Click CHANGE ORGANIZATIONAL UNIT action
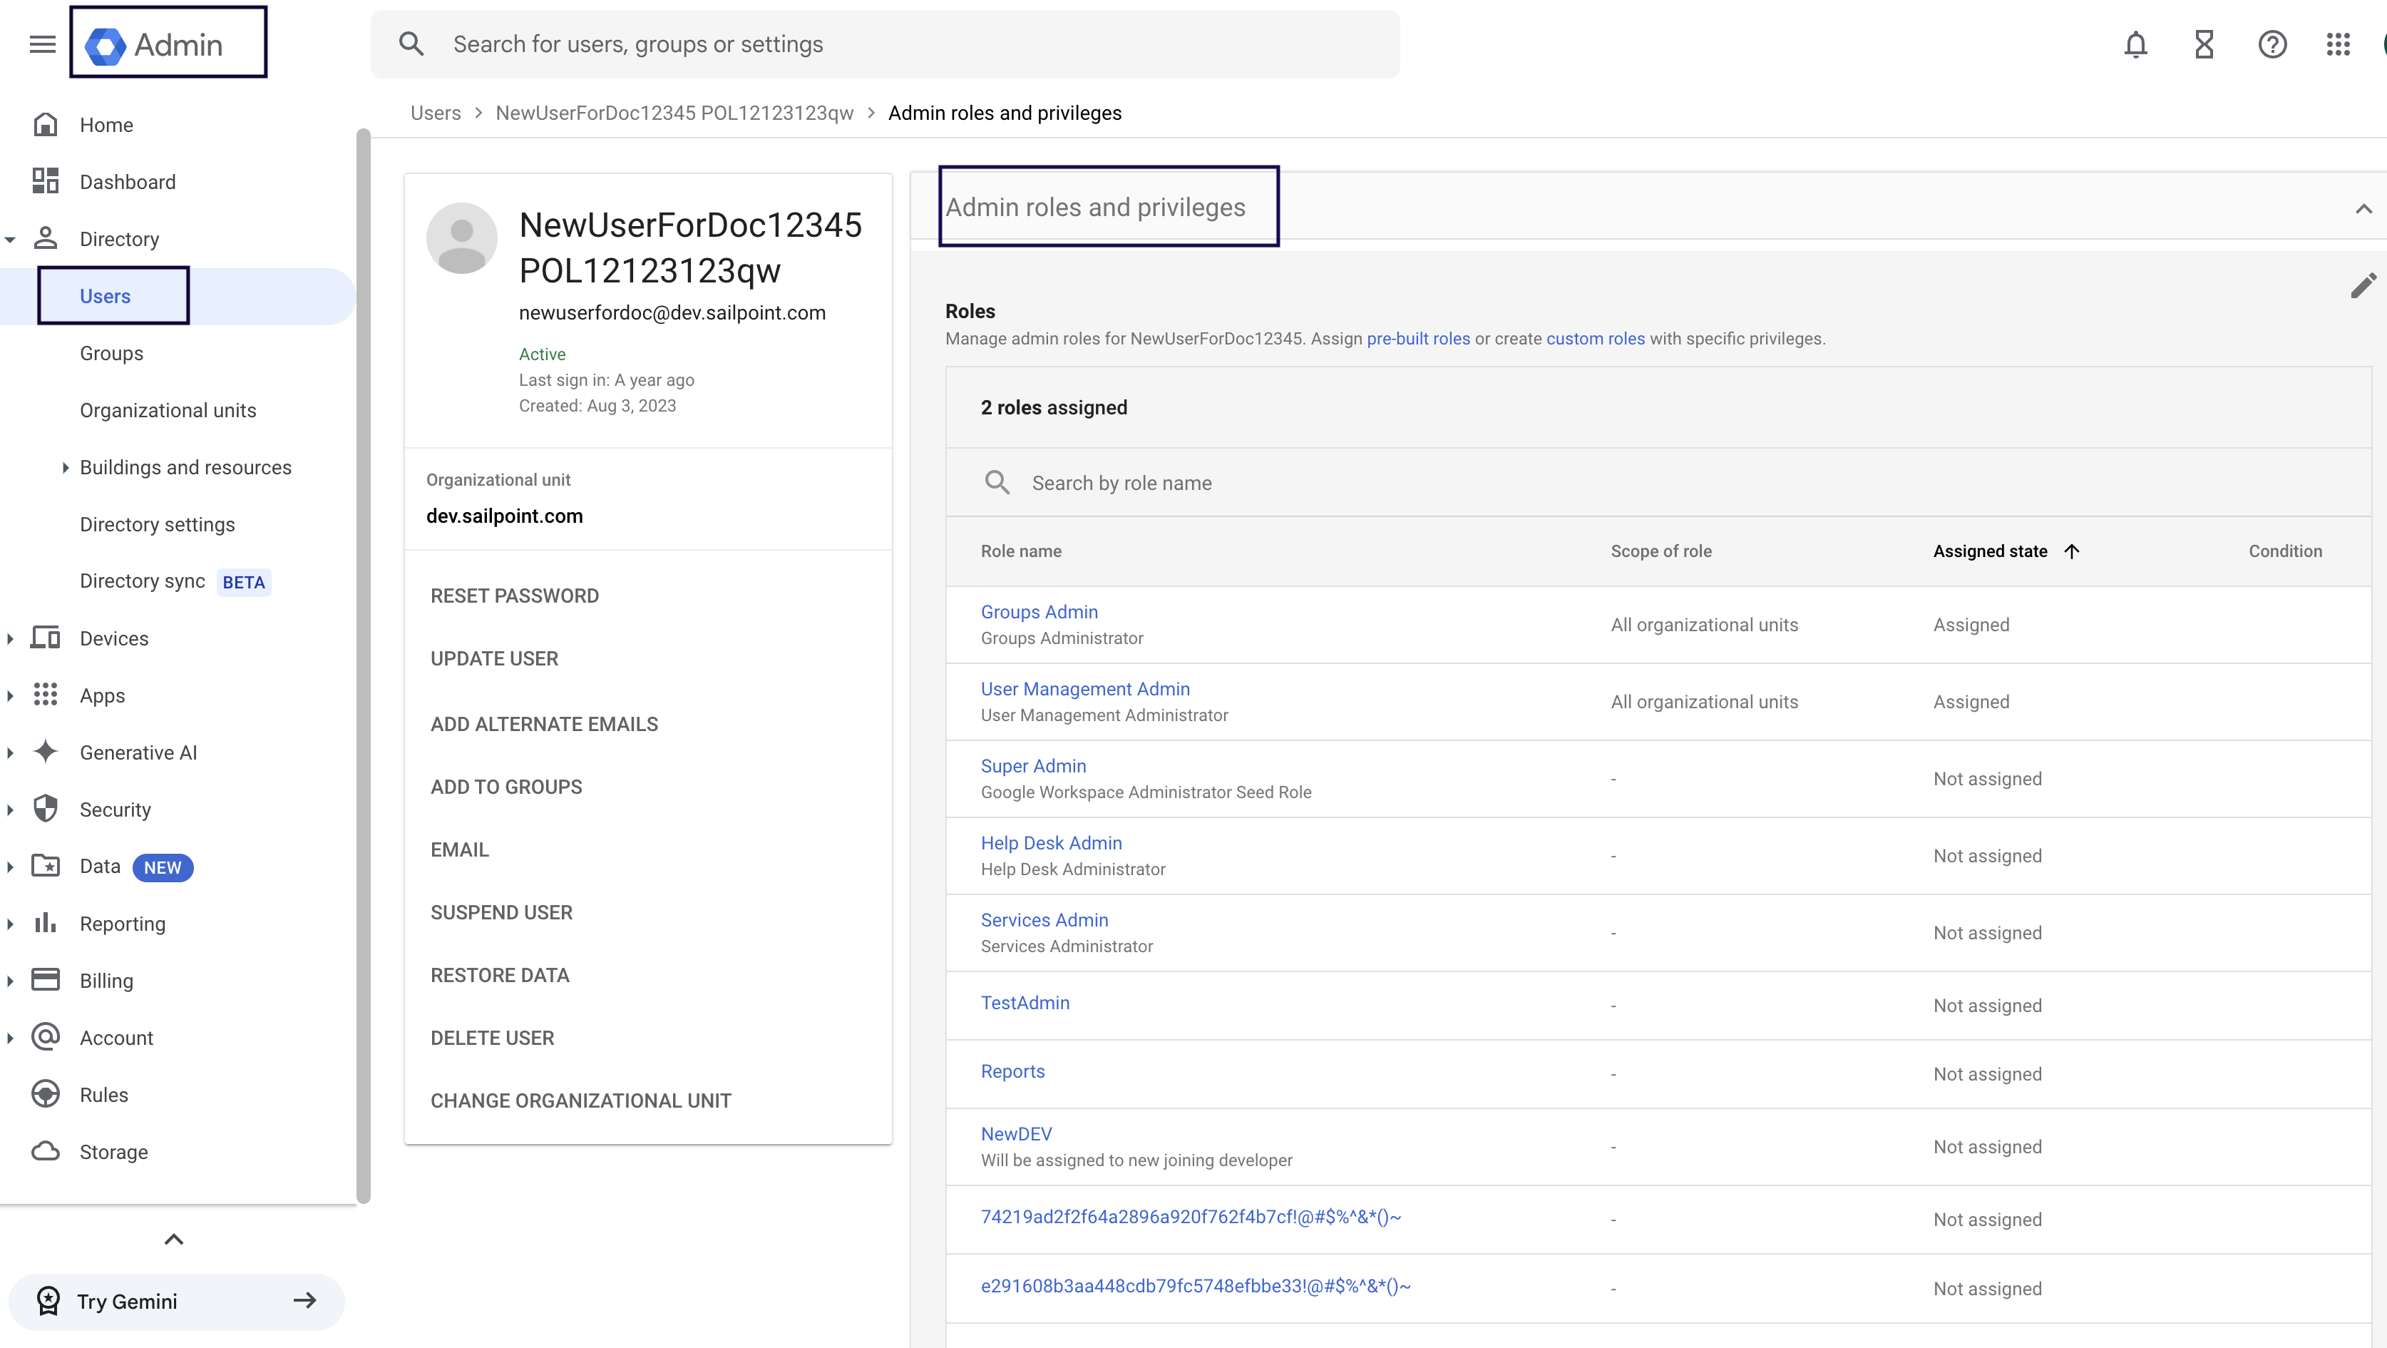Image resolution: width=2387 pixels, height=1348 pixels. point(581,1101)
